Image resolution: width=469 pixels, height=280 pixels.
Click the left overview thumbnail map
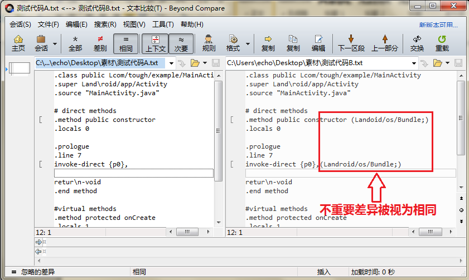pyautogui.click(x=20, y=68)
